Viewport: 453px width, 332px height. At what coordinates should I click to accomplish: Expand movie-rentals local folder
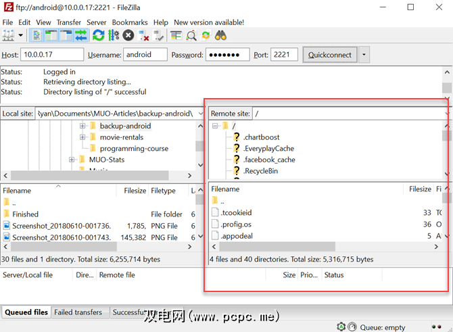(82, 137)
